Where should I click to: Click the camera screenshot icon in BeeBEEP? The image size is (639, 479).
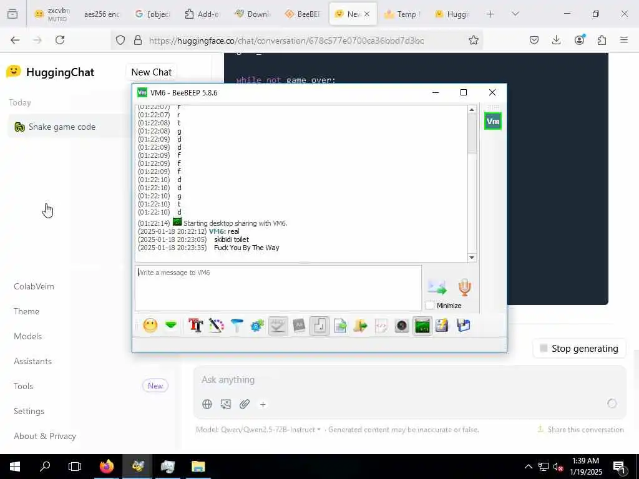pyautogui.click(x=401, y=326)
